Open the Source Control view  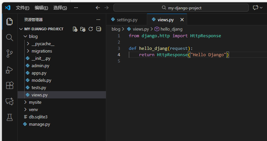pos(10,54)
